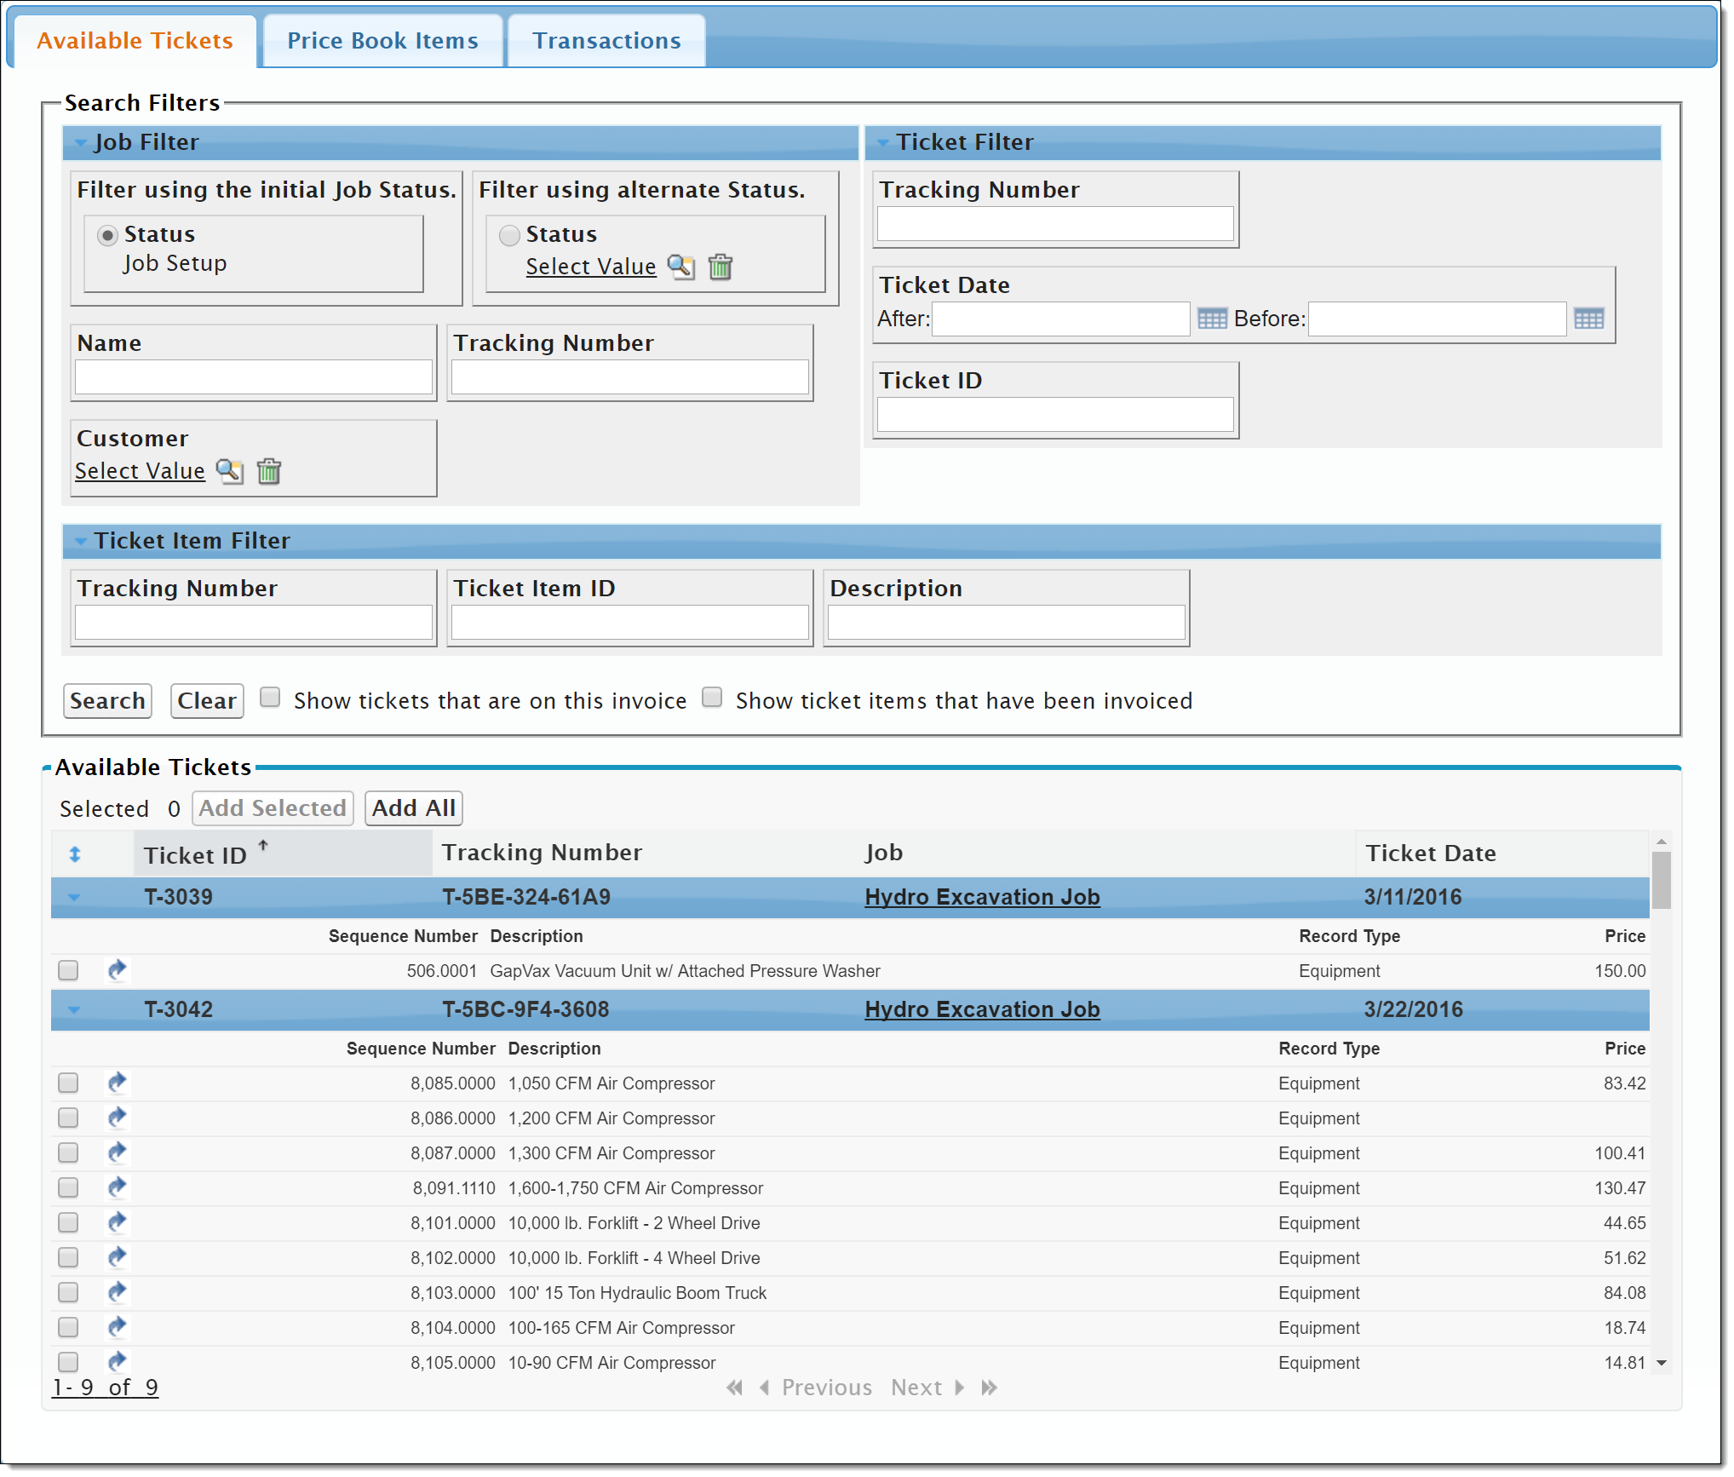Focus the Ticket Item ID input field
Screen dimensions: 1734x1477
[630, 623]
